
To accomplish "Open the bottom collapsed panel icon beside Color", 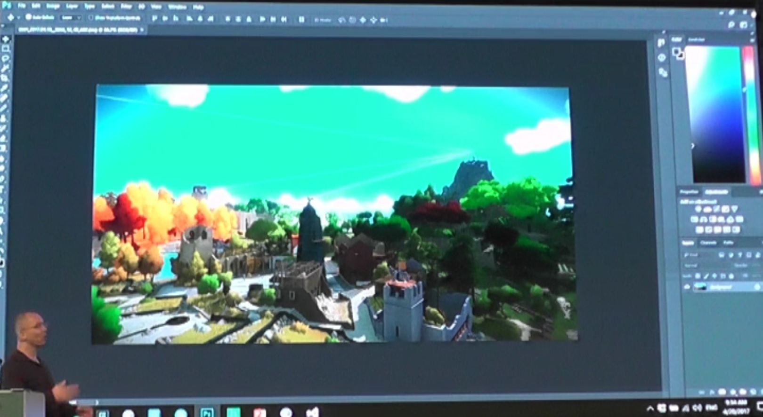I will tap(663, 73).
